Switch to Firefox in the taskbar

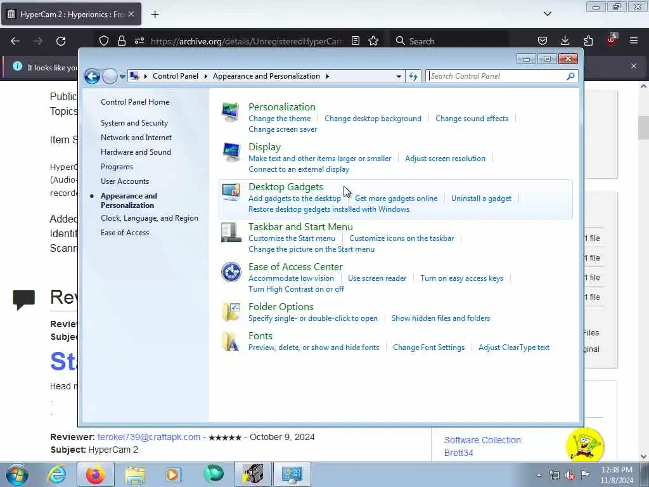tap(95, 474)
